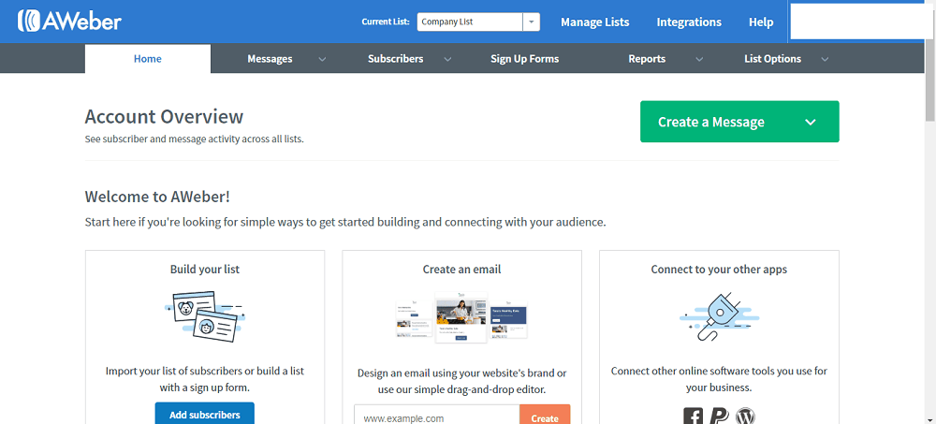Expand the Messages menu chevron
The height and width of the screenshot is (424, 936).
(x=322, y=59)
